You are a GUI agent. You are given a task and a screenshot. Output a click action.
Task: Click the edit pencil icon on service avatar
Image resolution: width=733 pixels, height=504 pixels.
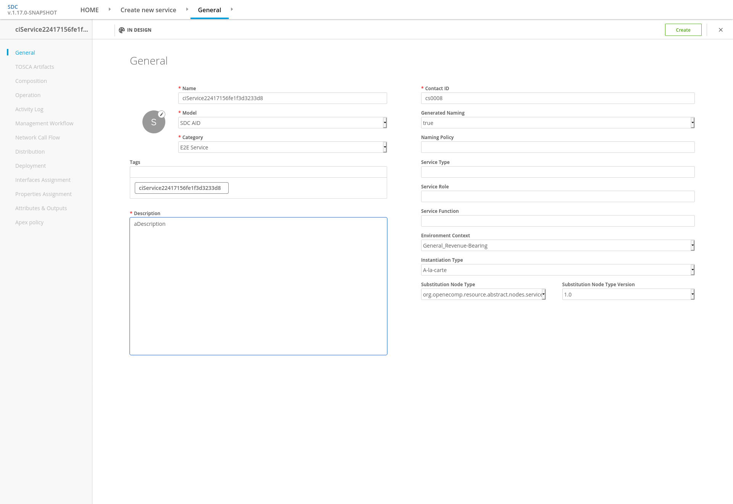161,114
